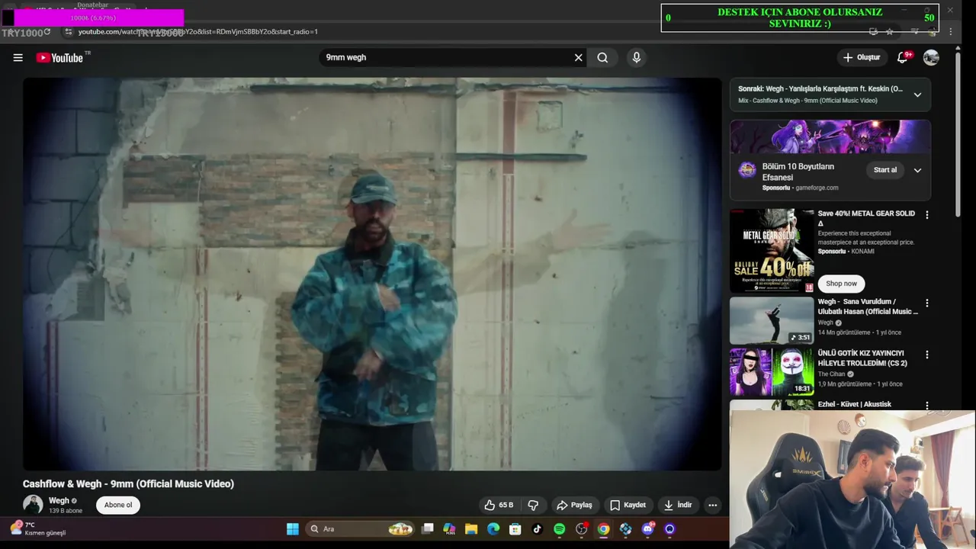Open the Bölüm 10 Boyutların Efsanesi ad
Viewport: 976px width, 549px height.
pos(798,172)
